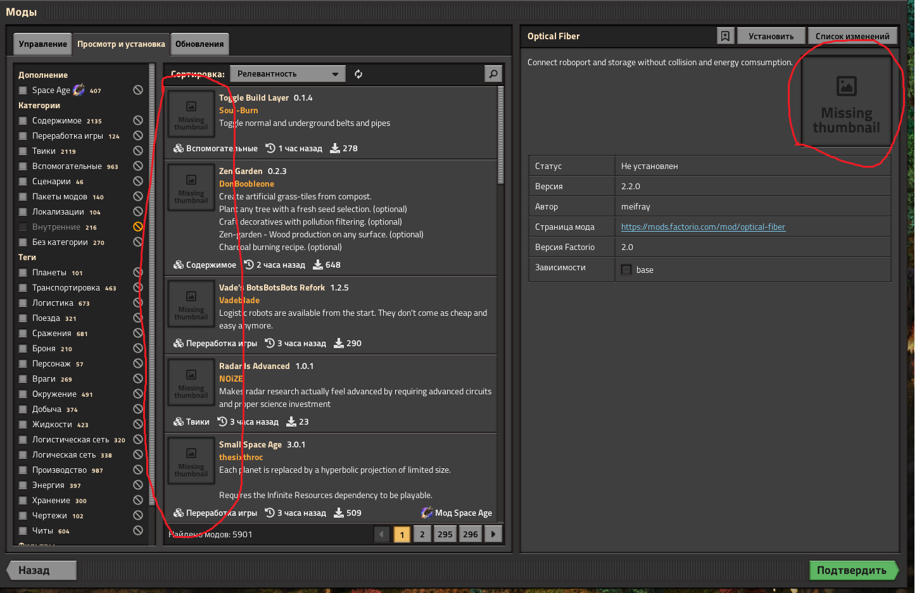Screen dimensions: 917x593
Task: Check the Логистика tag checkbox
Action: [23, 303]
